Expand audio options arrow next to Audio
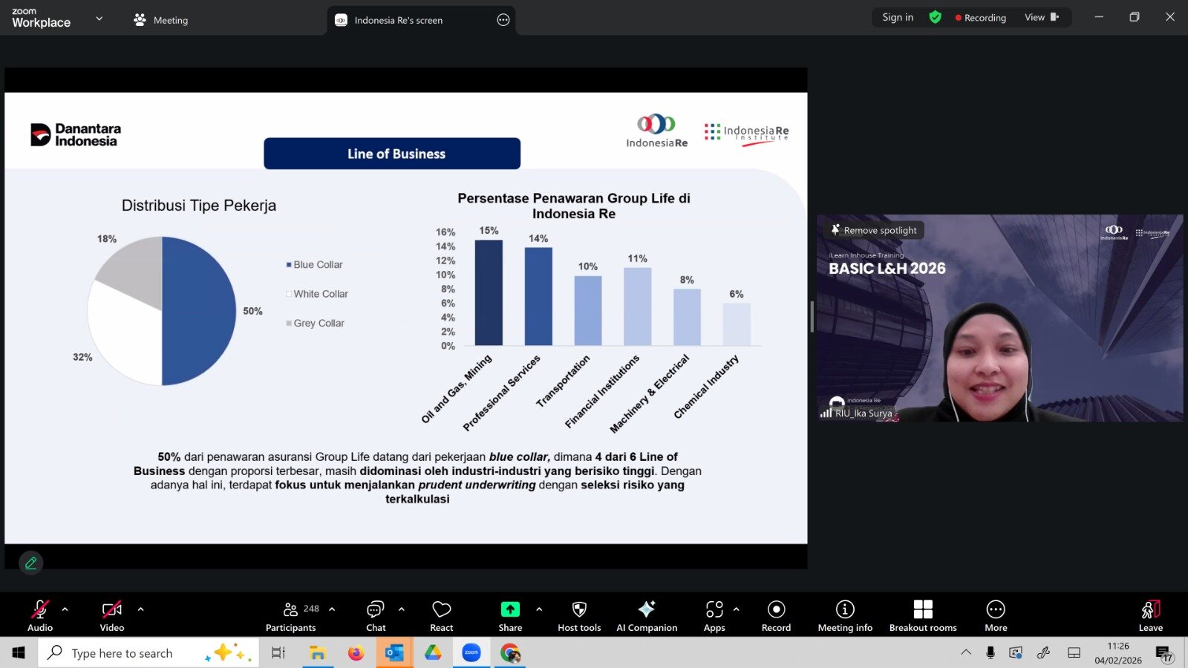This screenshot has width=1188, height=668. 65,609
